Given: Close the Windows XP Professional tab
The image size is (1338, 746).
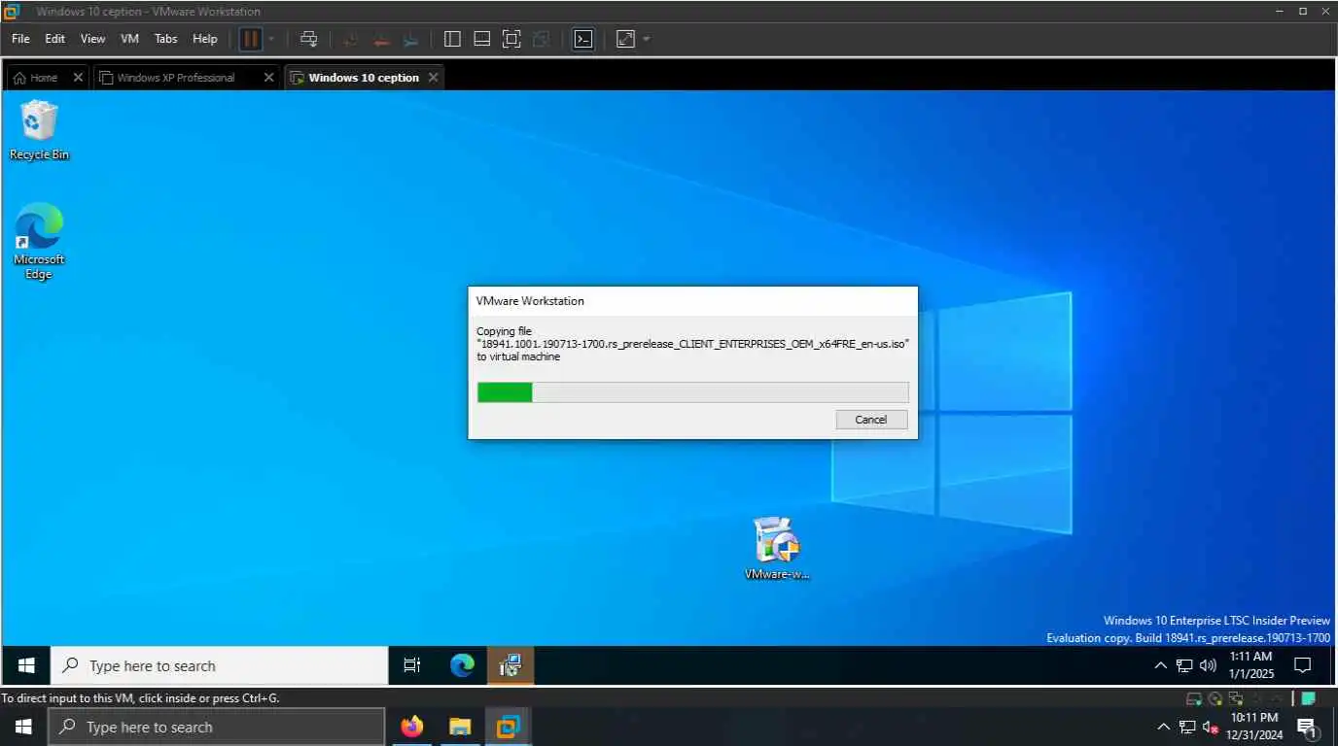Looking at the screenshot, I should [268, 78].
